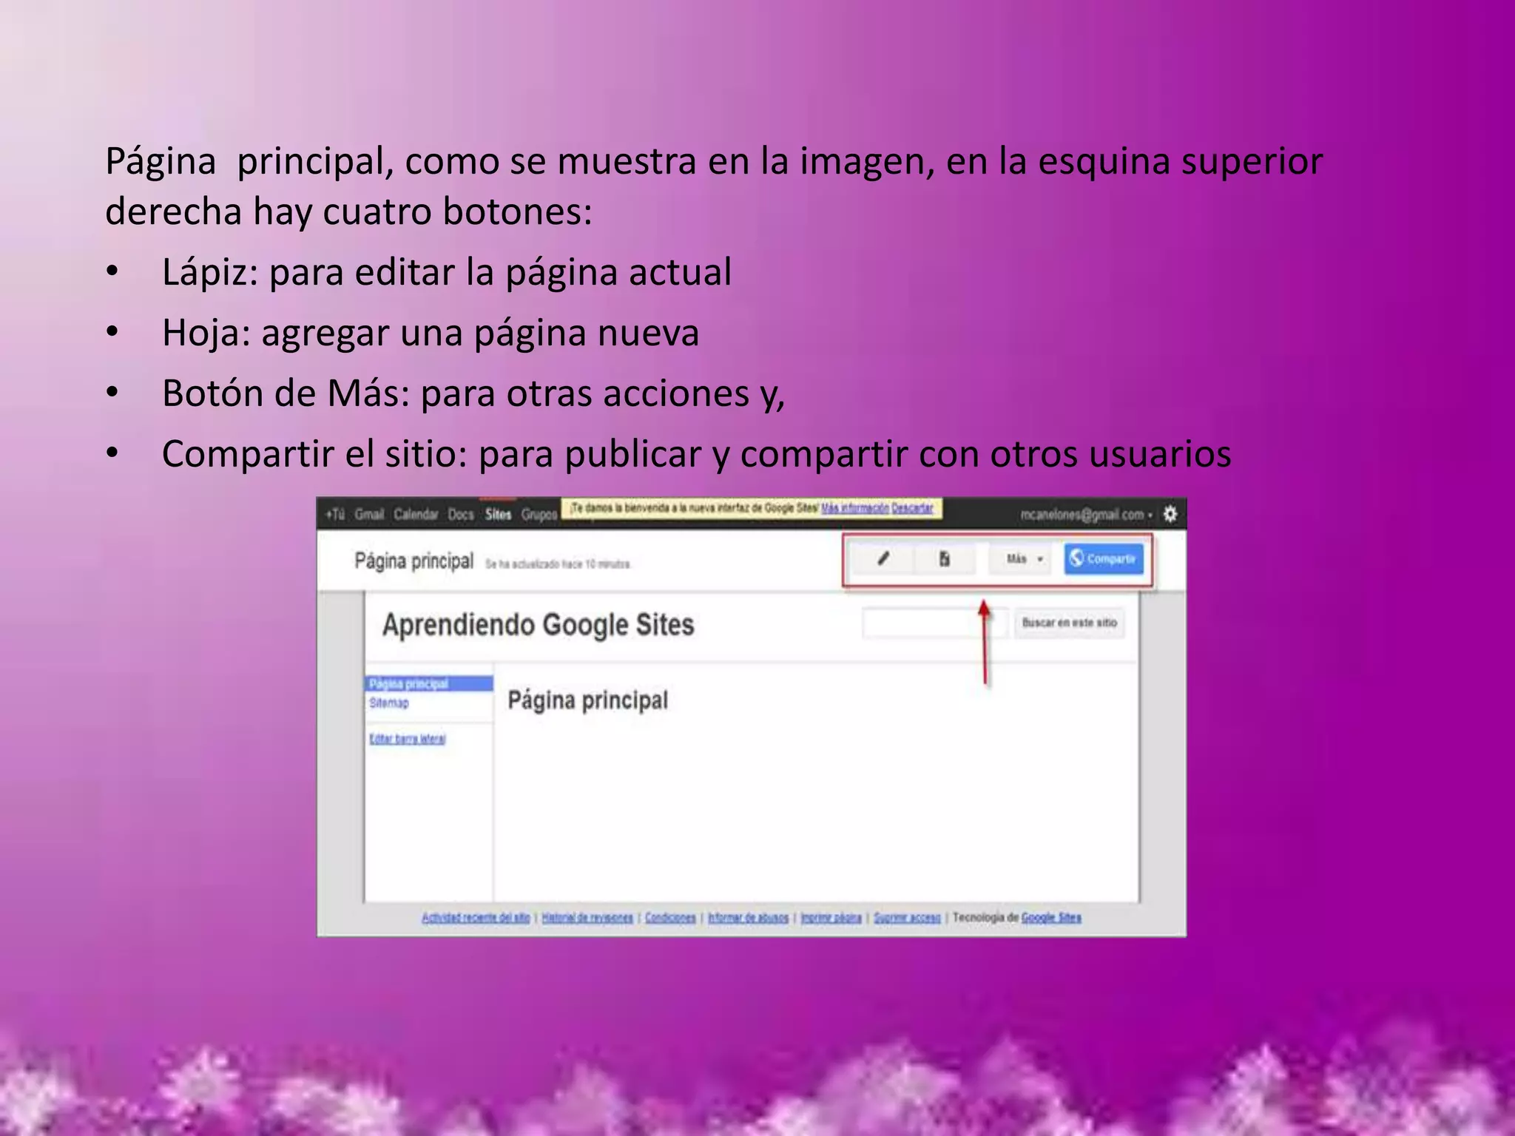Click the Aprendiendo Google Sites site title
Image resolution: width=1515 pixels, height=1136 pixels.
[538, 625]
